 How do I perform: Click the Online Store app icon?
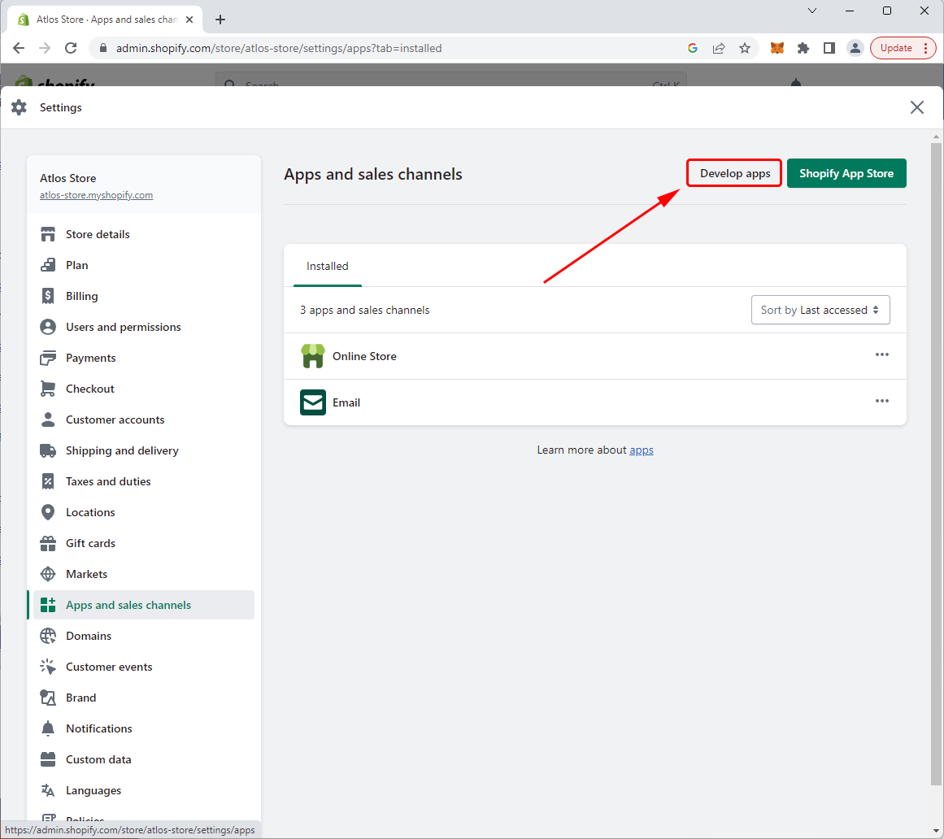click(x=312, y=356)
